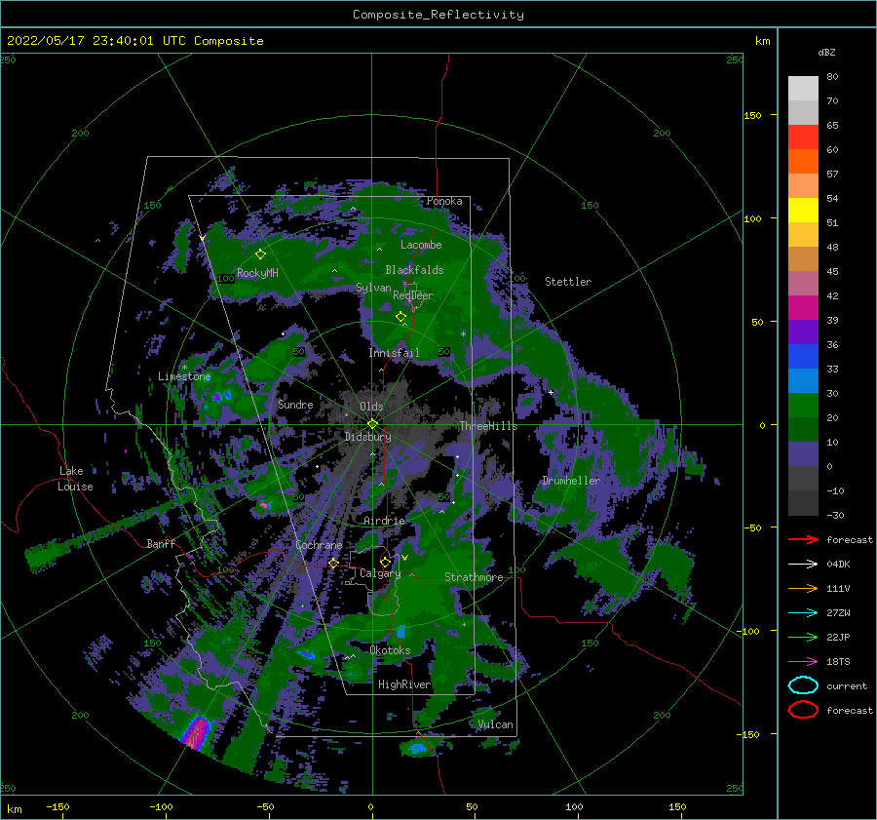The image size is (877, 820).
Task: Select the orange 111V arrow icon
Action: tap(803, 588)
